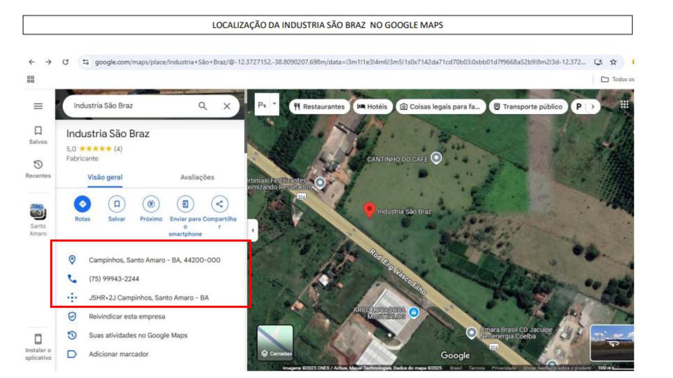Open the dropdown arrow next to Pt chip
This screenshot has height=378, width=673.
274,104
